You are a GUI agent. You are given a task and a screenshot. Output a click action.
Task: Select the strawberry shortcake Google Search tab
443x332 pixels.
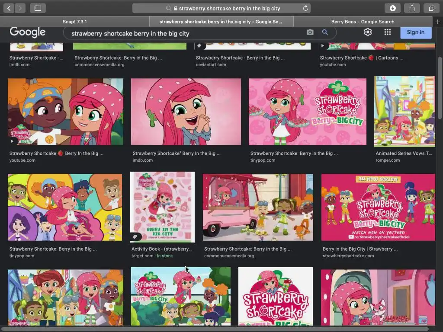(221, 22)
